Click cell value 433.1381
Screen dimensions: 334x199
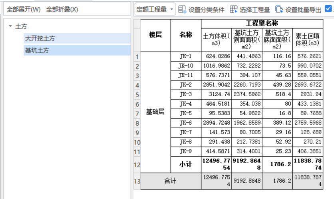(x=308, y=104)
